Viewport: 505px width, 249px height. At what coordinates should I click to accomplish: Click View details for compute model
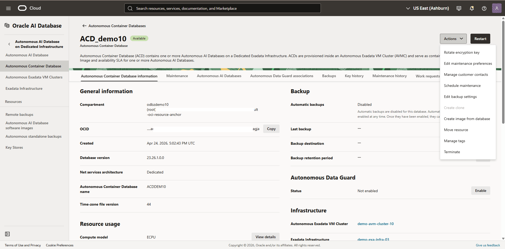click(265, 237)
